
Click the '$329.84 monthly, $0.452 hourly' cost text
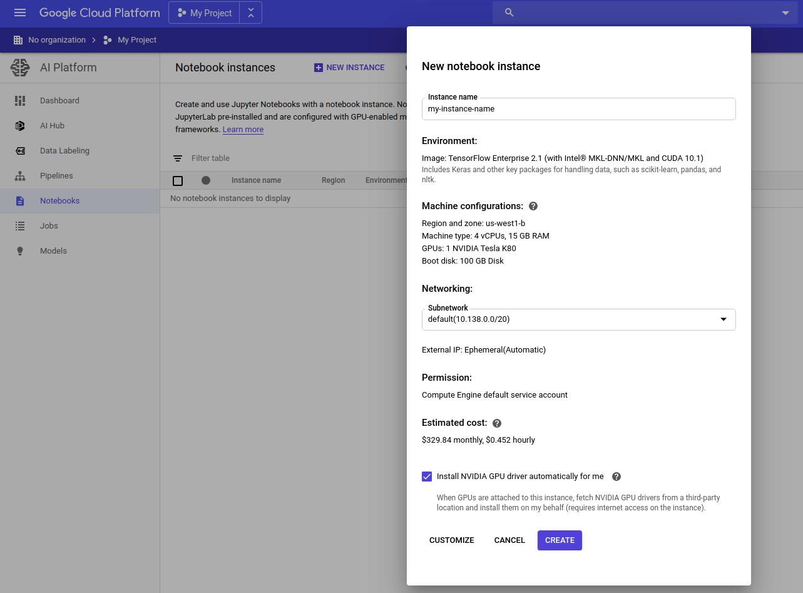[478, 440]
